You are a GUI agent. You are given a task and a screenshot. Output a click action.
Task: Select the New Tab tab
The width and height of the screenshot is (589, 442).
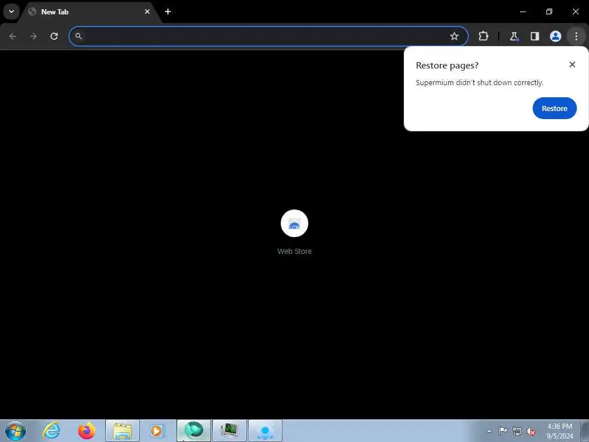(x=90, y=12)
